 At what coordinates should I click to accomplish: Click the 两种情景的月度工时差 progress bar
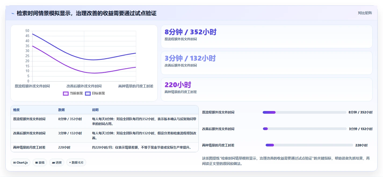(309, 145)
